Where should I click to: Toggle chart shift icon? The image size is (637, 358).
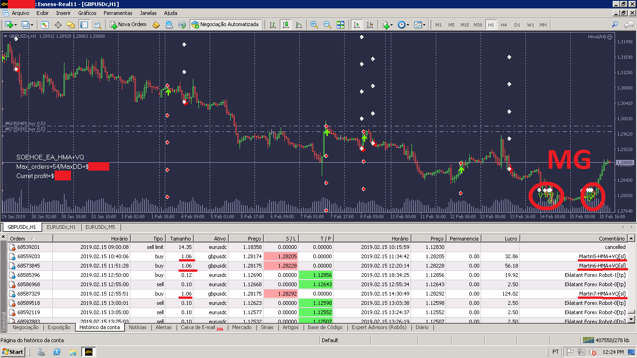click(370, 25)
